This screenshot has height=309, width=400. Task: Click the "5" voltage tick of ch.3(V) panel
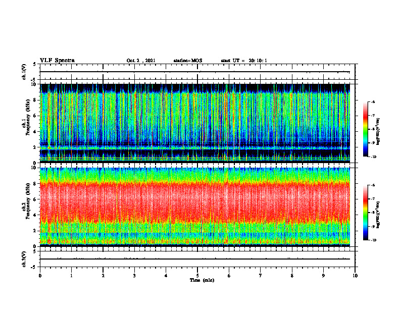point(34,251)
